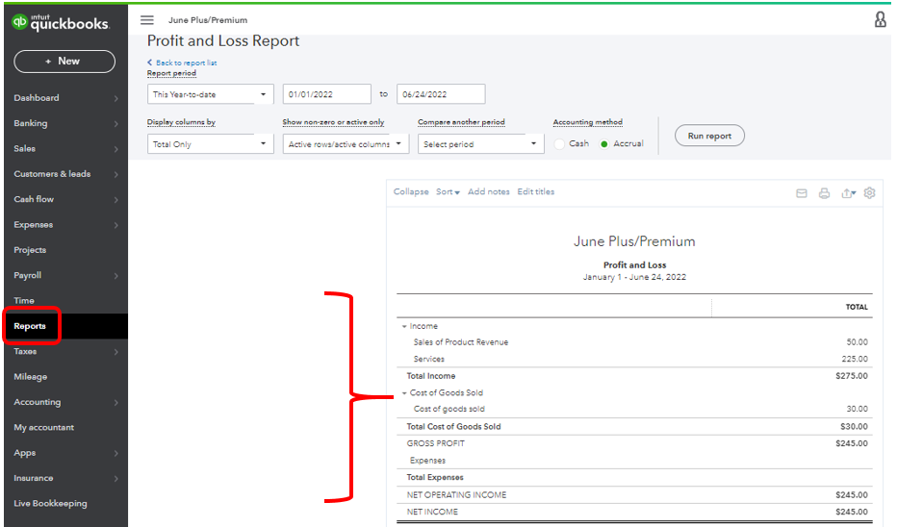Image resolution: width=897 pixels, height=527 pixels.
Task: Expand the Cash flow submenu chevron
Action: (x=116, y=199)
